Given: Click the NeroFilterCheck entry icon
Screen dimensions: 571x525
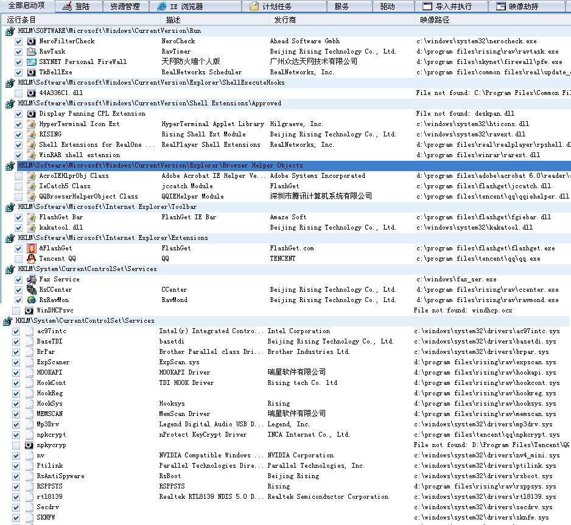Looking at the screenshot, I should [32, 41].
